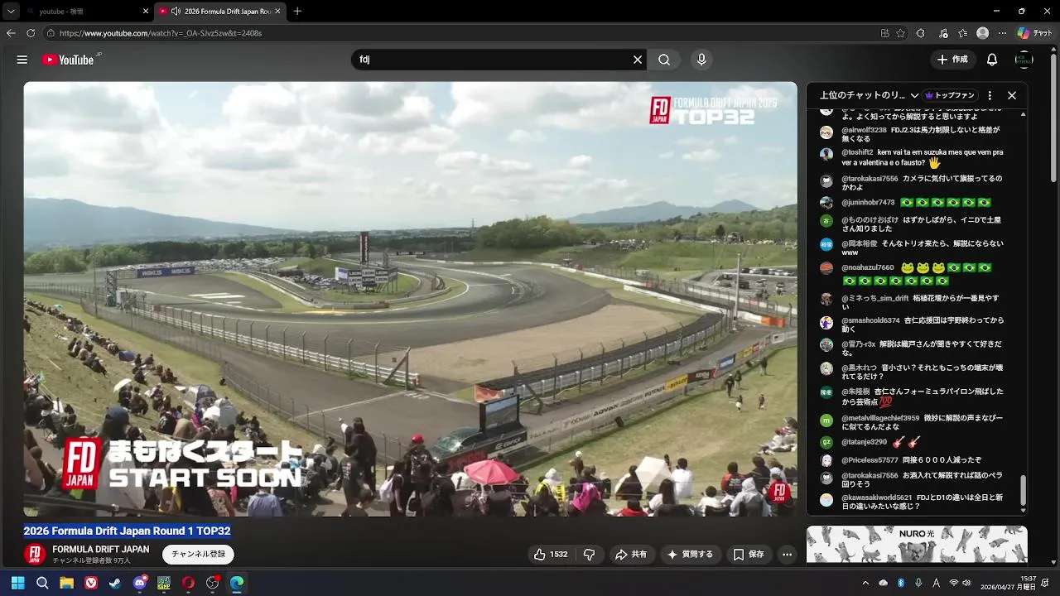This screenshot has height=596, width=1060.
Task: Open the Windows Start menu
Action: (17, 583)
